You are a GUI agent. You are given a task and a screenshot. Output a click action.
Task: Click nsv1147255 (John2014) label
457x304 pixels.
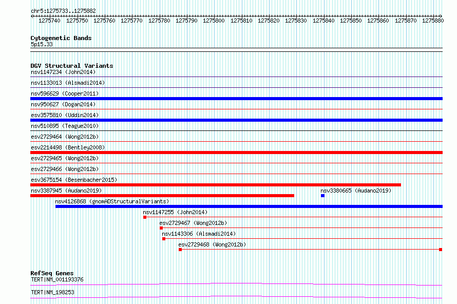(x=175, y=212)
